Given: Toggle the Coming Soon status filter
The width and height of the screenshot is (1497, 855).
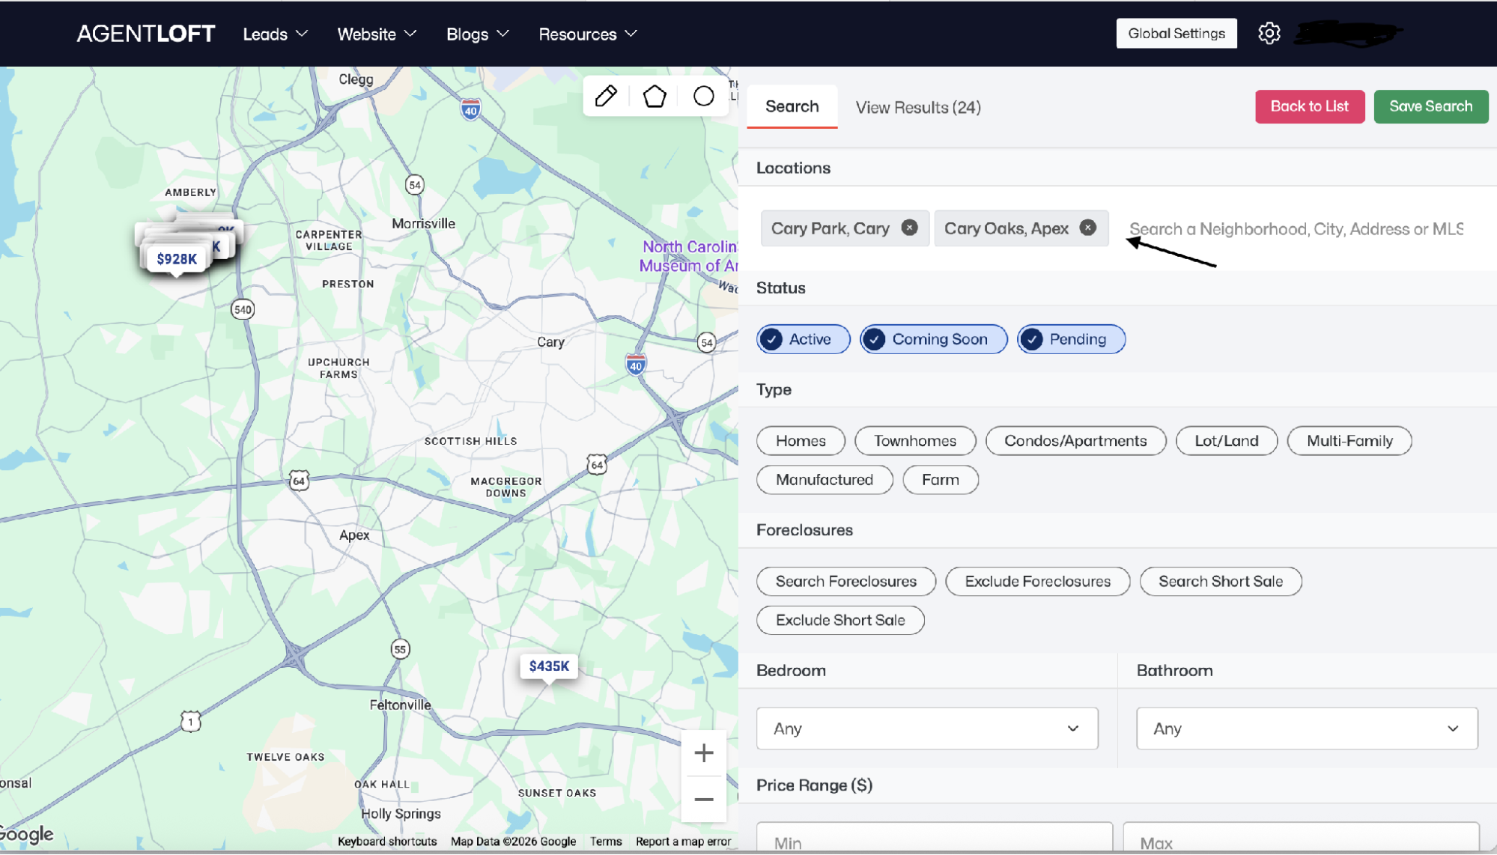Looking at the screenshot, I should pyautogui.click(x=933, y=339).
